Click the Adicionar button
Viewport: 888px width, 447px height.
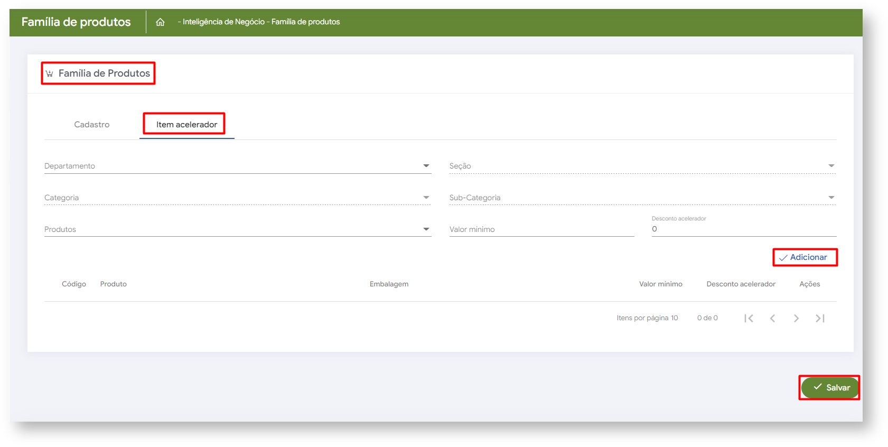coord(803,257)
